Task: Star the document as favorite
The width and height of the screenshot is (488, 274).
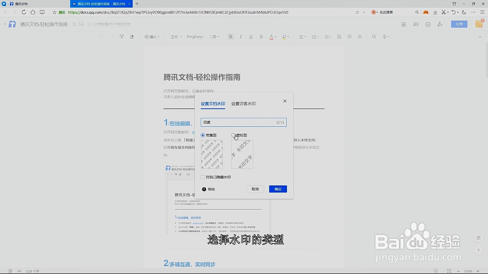Action: [74, 24]
